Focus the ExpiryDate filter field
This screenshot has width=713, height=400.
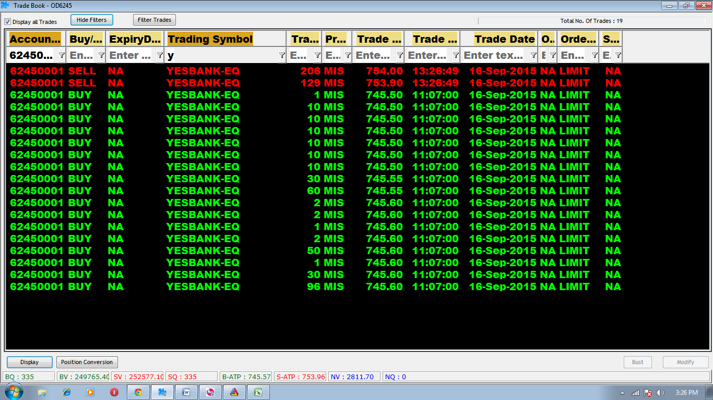pyautogui.click(x=131, y=55)
